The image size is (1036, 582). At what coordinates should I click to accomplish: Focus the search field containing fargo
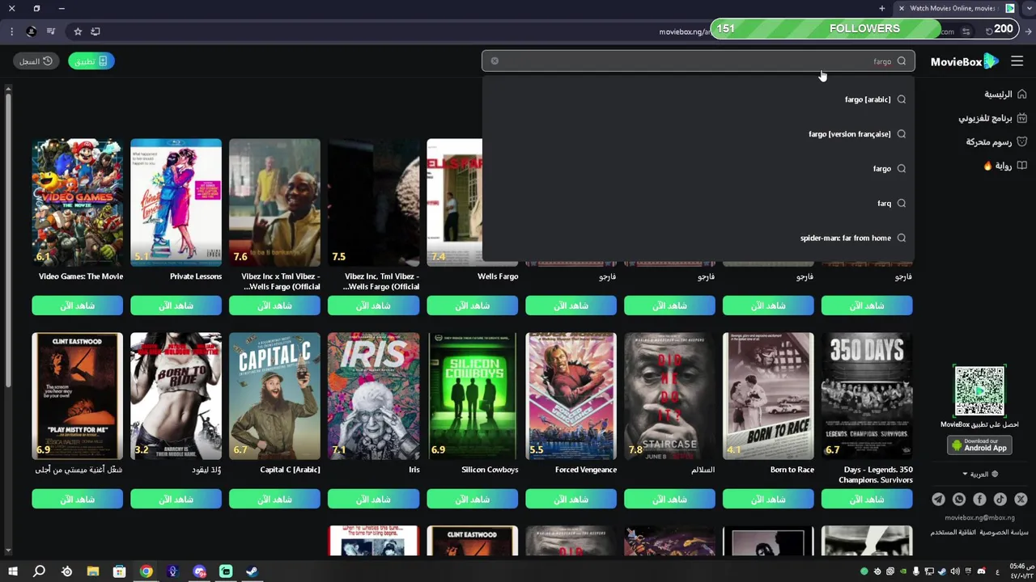(698, 61)
